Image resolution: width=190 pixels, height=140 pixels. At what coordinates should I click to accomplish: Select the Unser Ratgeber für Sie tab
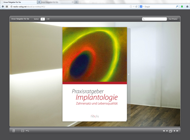tap(19, 2)
